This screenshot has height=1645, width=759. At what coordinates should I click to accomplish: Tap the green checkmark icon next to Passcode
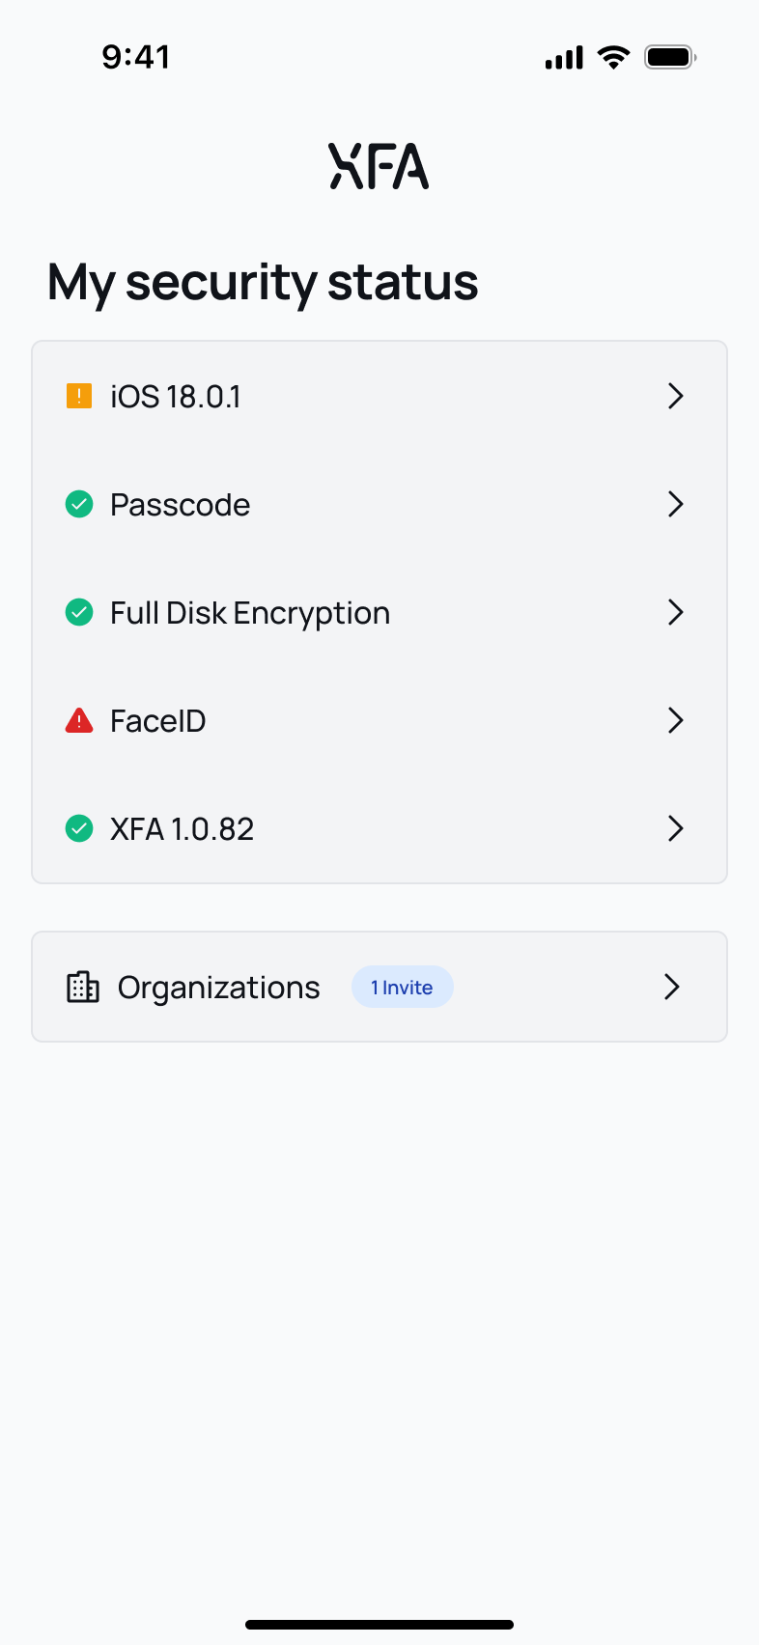tap(79, 504)
